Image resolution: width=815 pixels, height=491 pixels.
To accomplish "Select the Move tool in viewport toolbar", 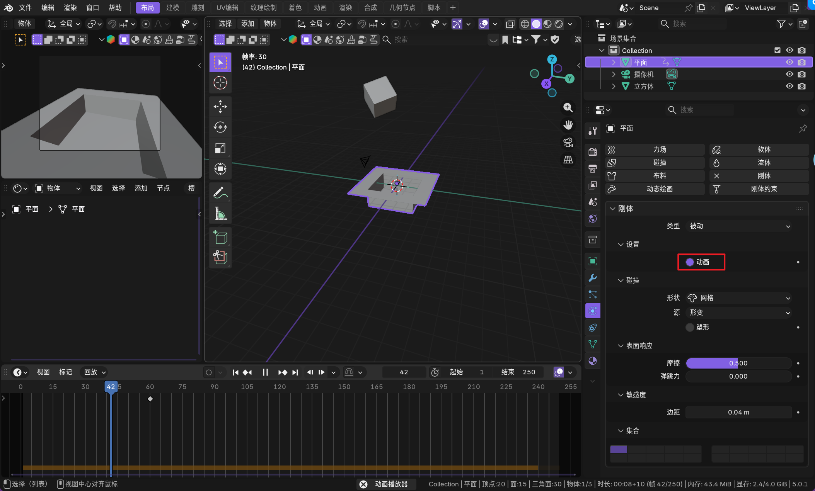I will (220, 107).
